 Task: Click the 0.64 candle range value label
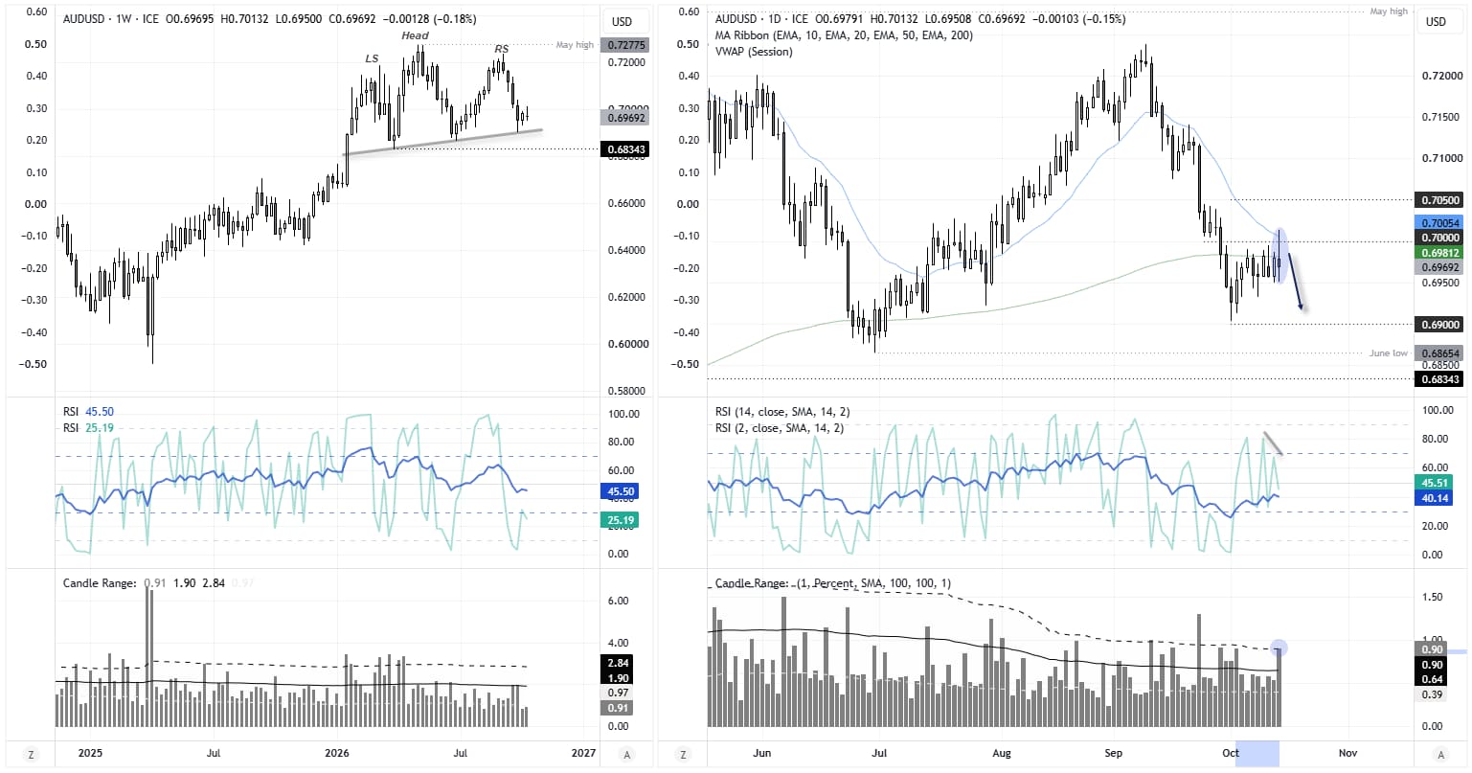[1431, 679]
